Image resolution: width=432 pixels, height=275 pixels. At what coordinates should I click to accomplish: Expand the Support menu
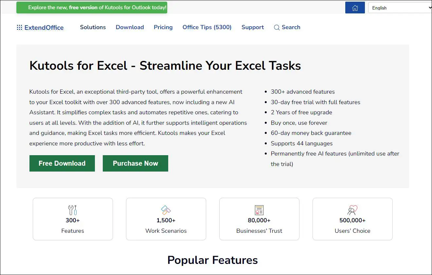tap(252, 27)
